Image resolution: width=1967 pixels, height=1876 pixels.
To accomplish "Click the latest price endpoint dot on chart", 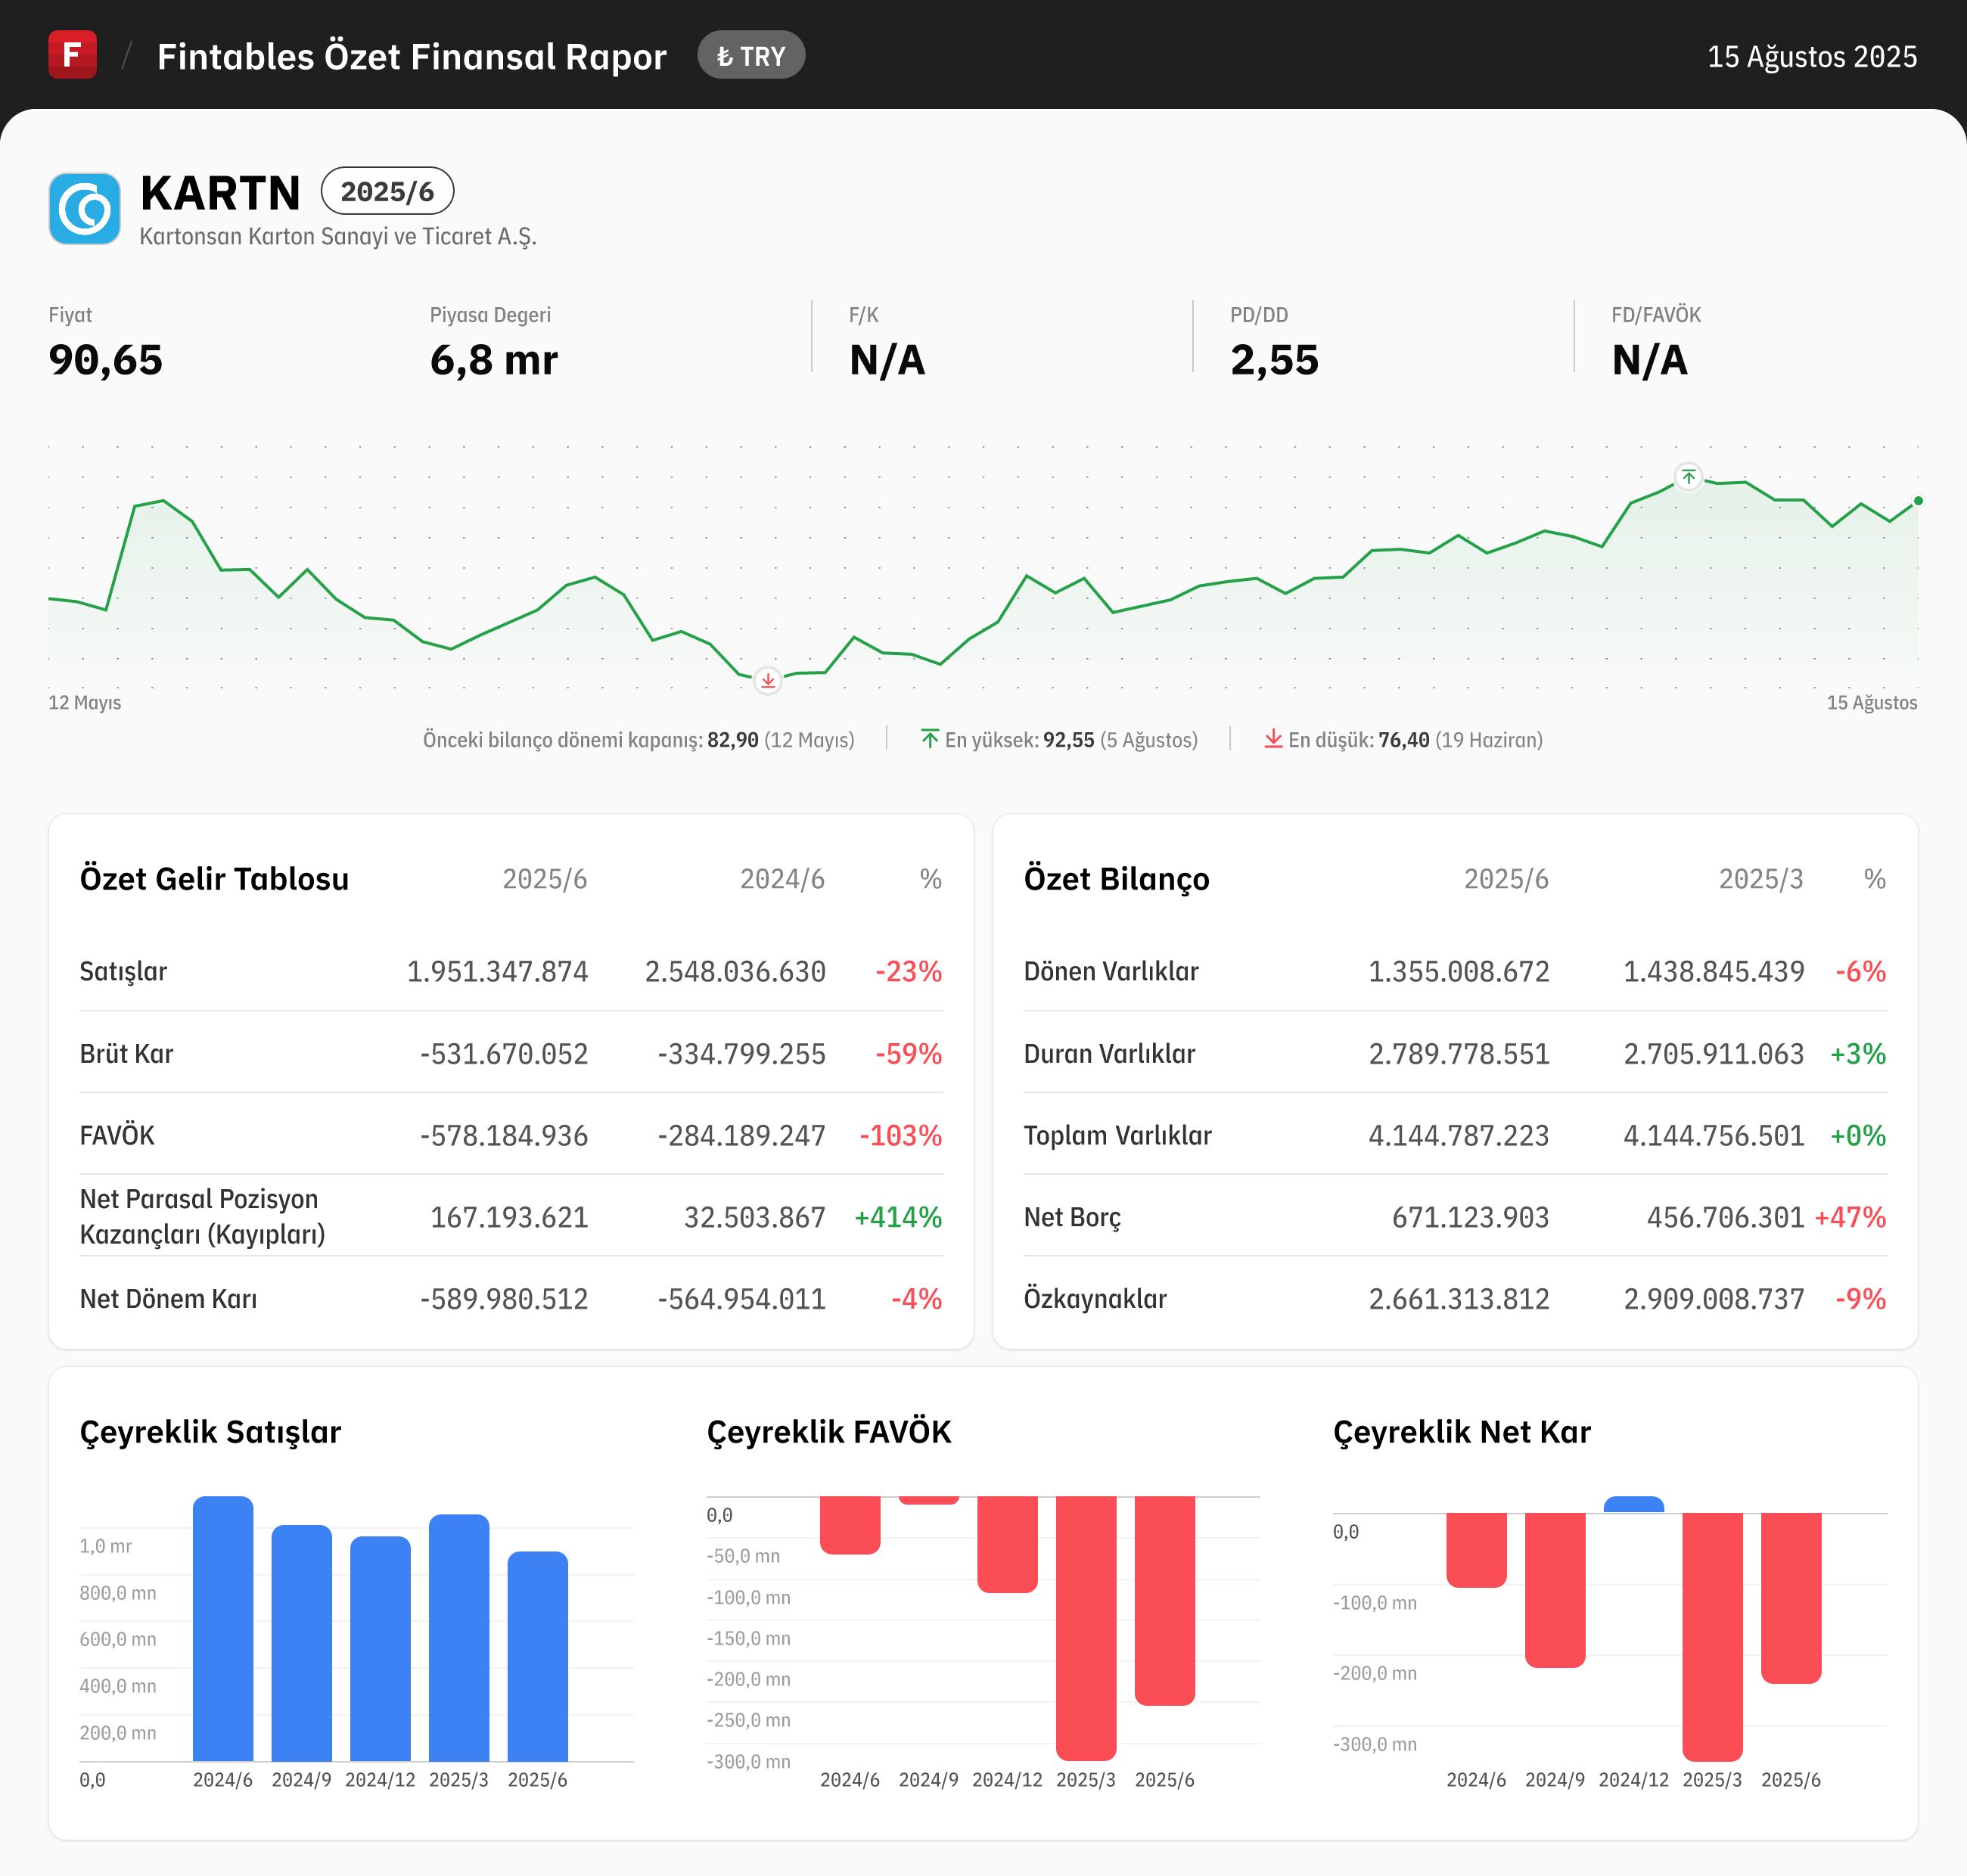I will [x=1917, y=501].
